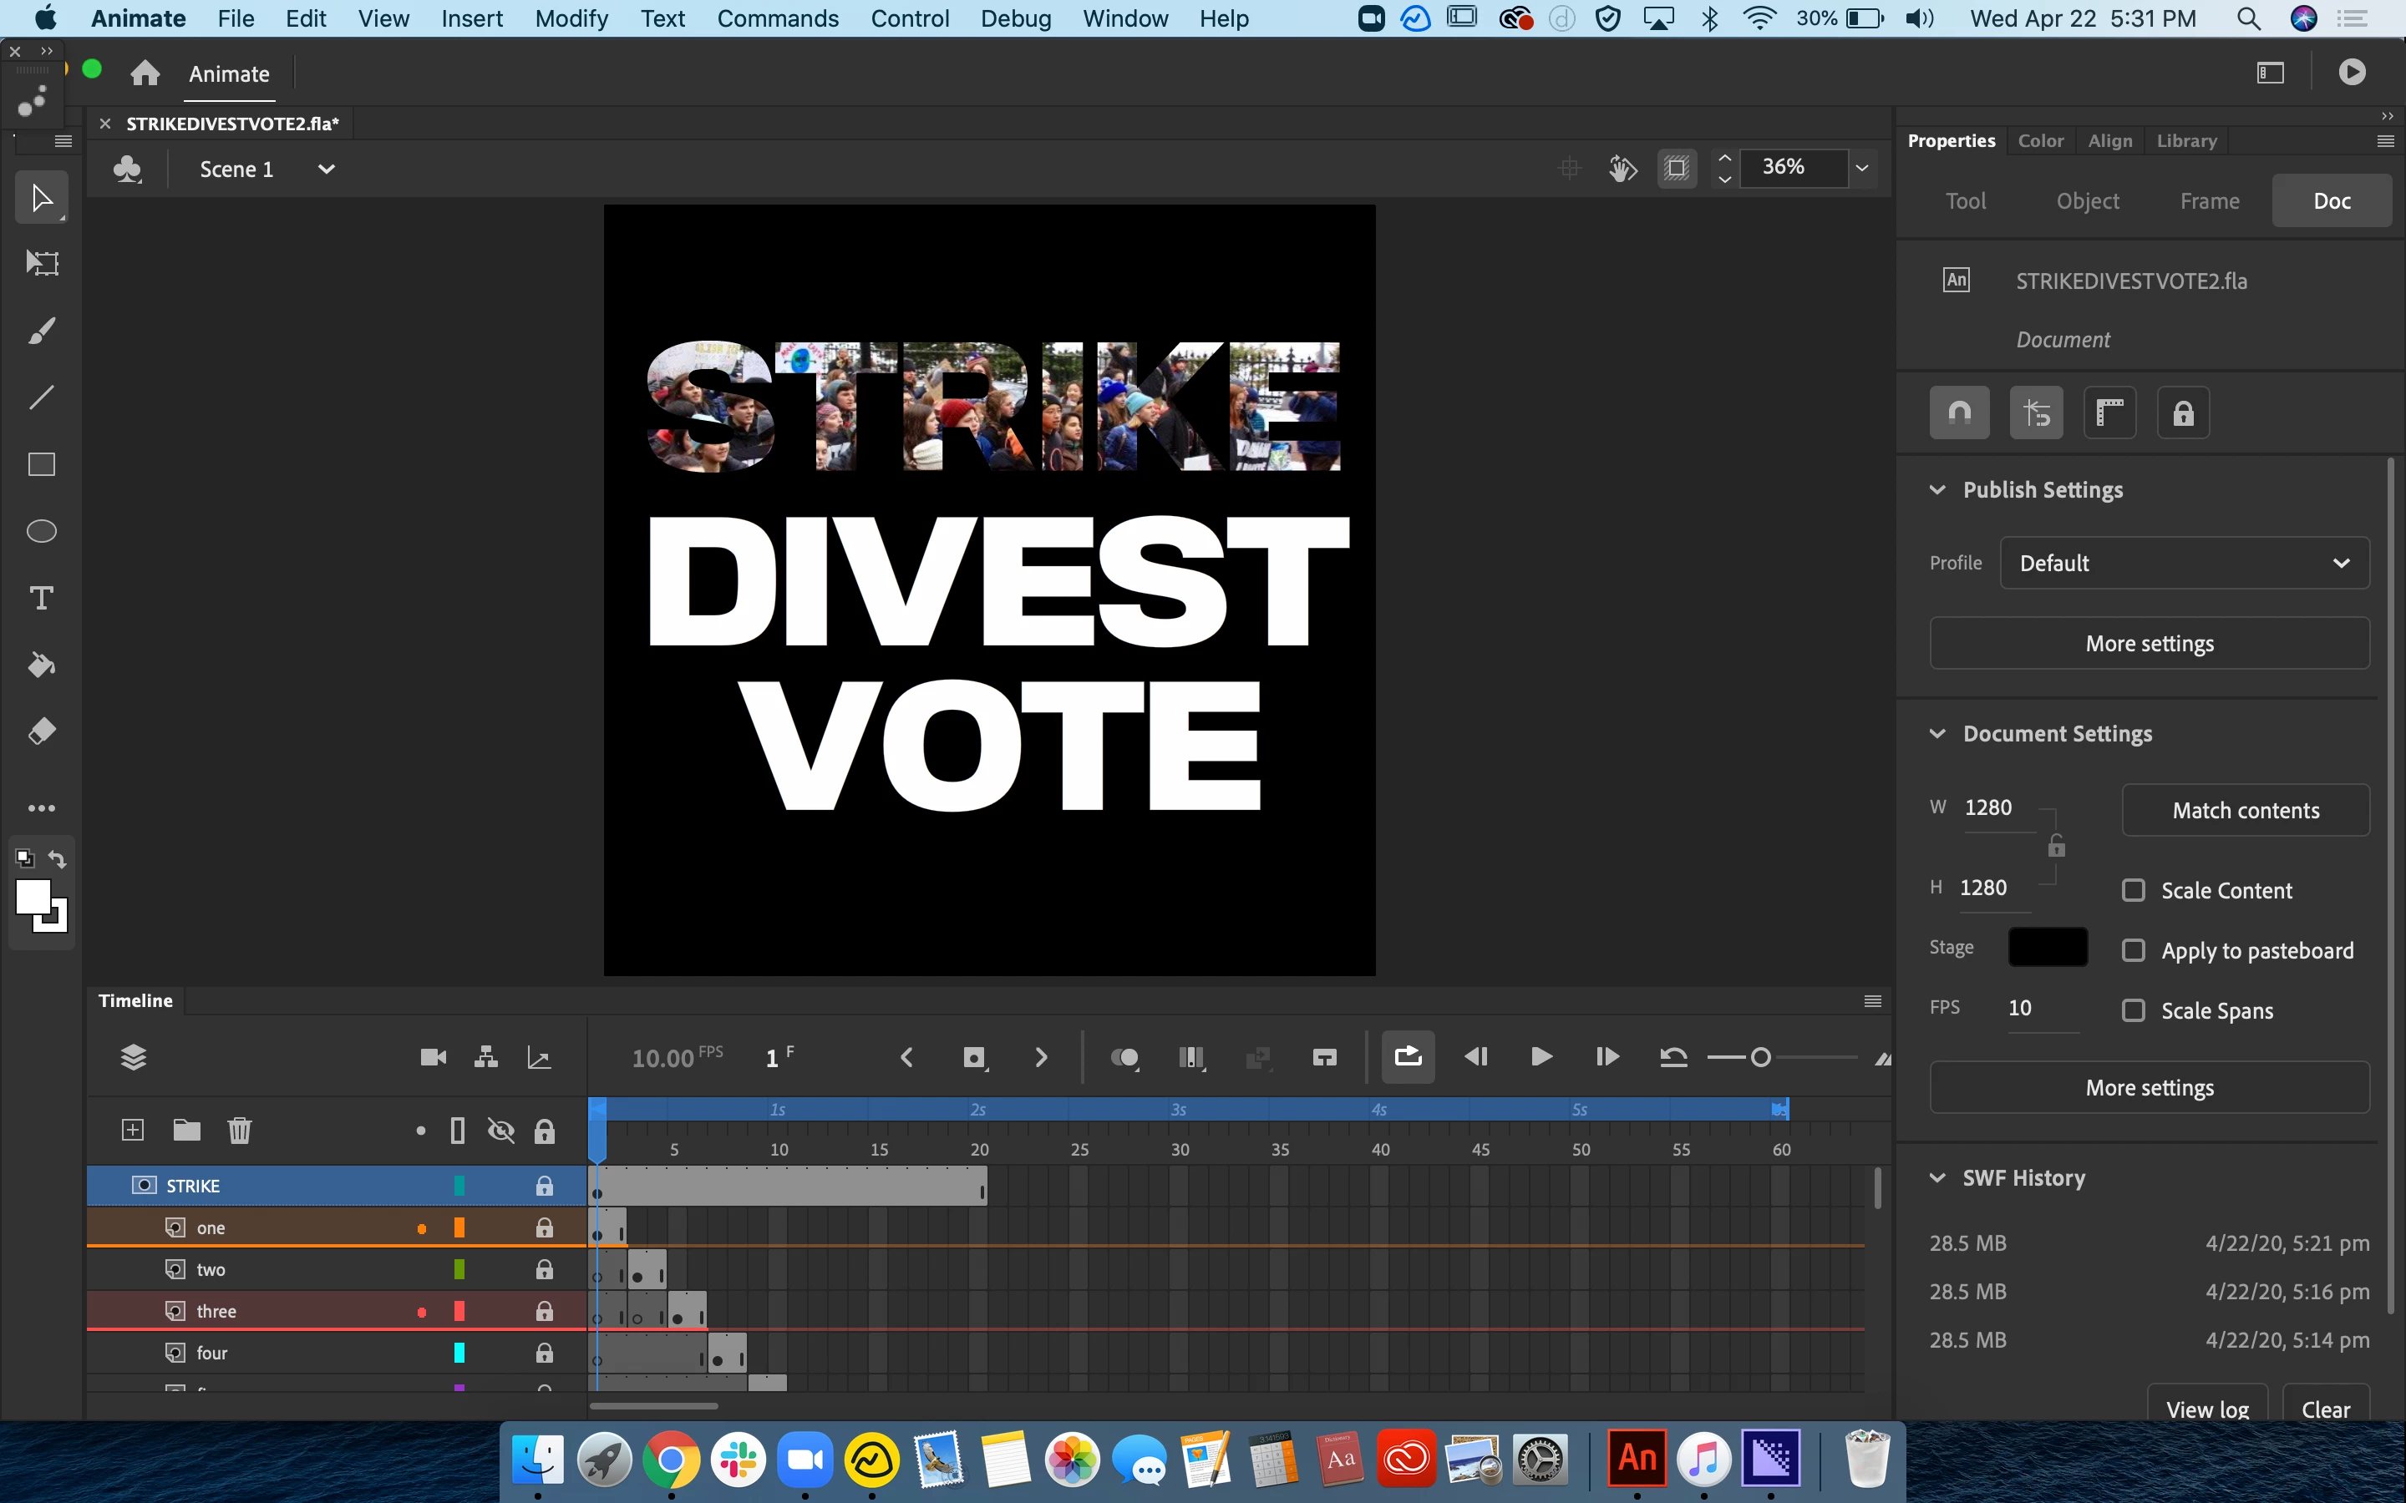The width and height of the screenshot is (2406, 1503).
Task: Open the Stage color swatch
Action: (x=2047, y=948)
